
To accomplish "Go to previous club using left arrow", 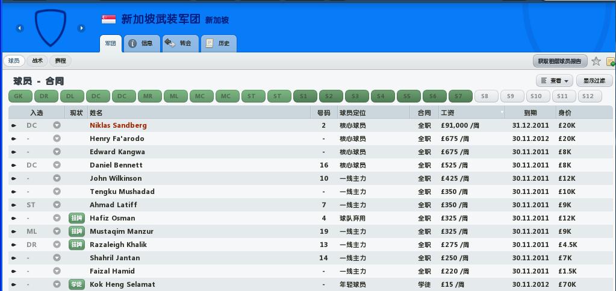I will pos(20,28).
